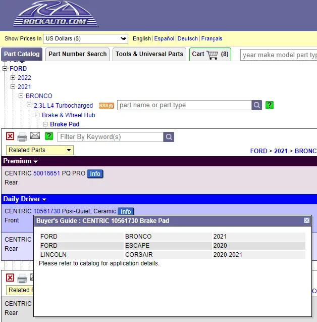The width and height of the screenshot is (317, 322).
Task: Open green help icon next to part search
Action: click(x=270, y=105)
